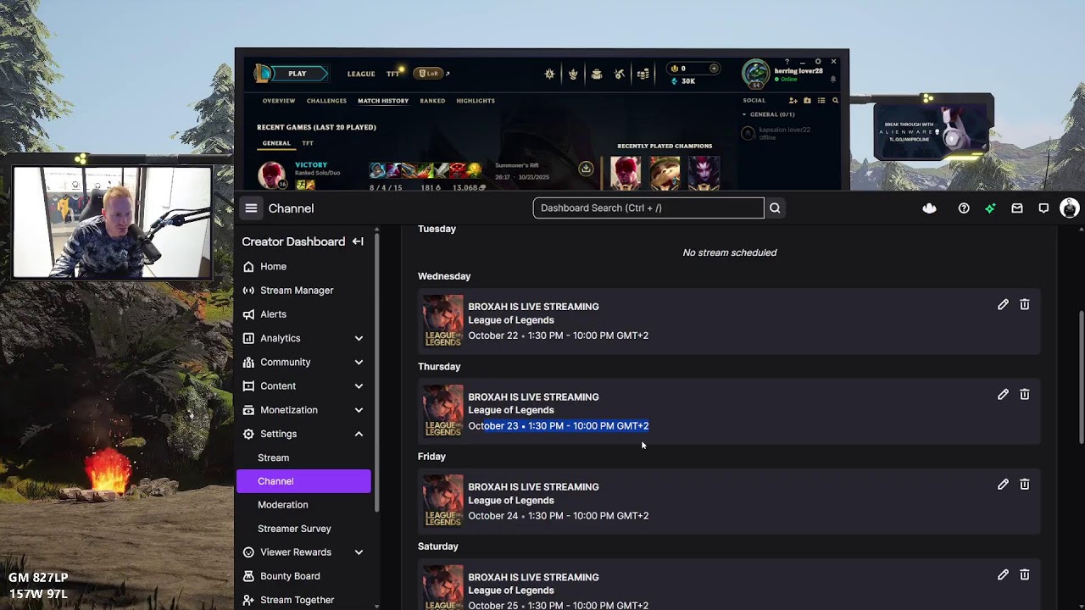Edit the October 23 stream segment
1085x610 pixels.
1003,394
